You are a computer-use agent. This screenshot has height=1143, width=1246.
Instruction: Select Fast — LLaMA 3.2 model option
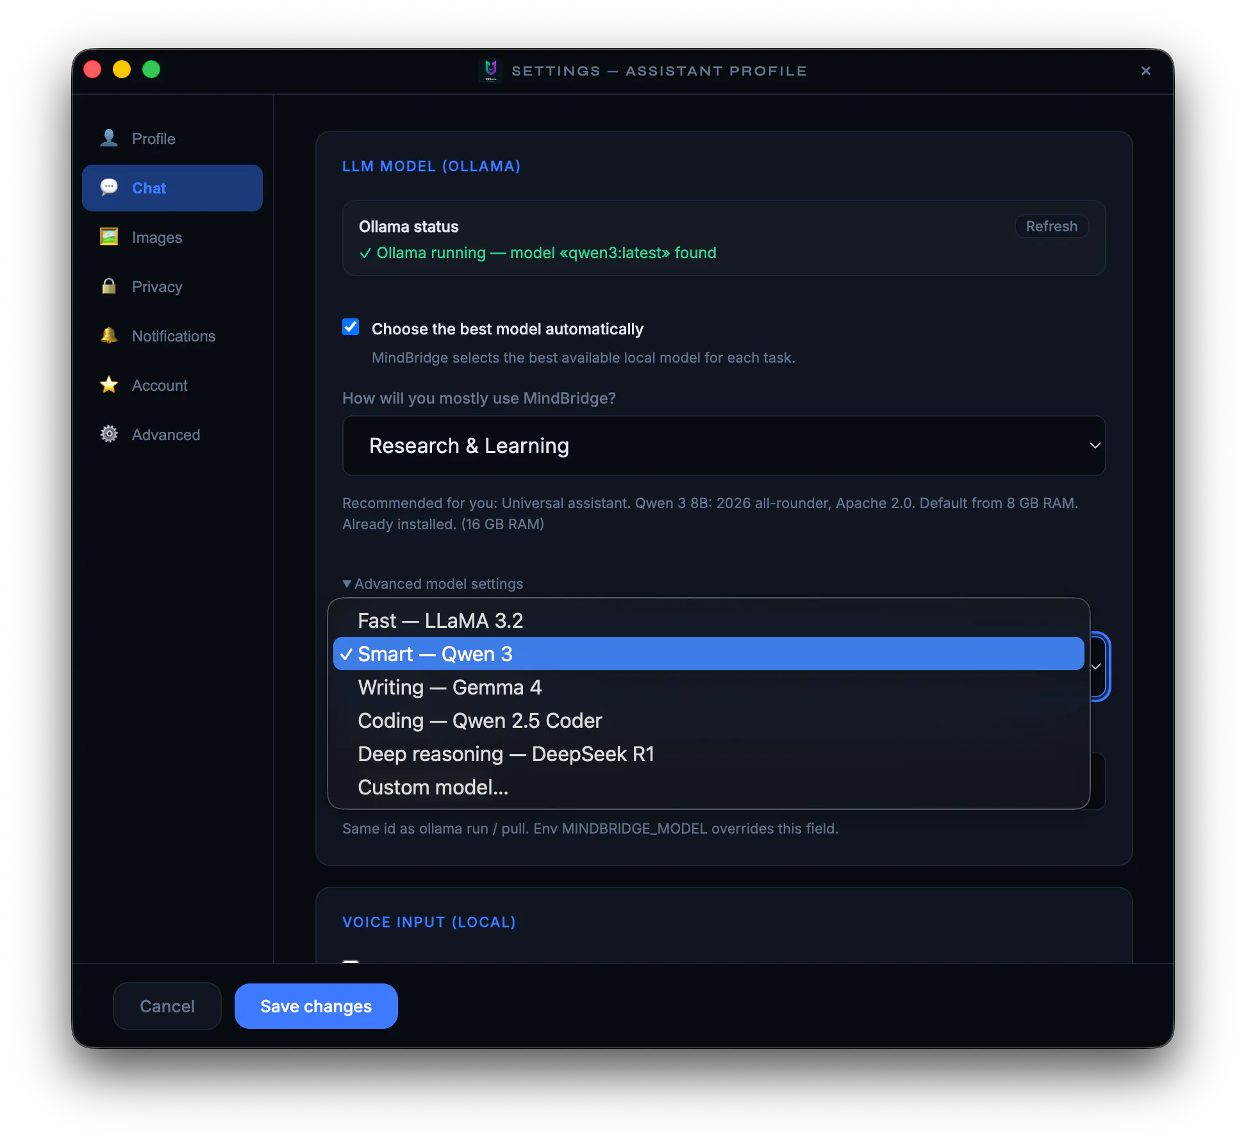[709, 621]
